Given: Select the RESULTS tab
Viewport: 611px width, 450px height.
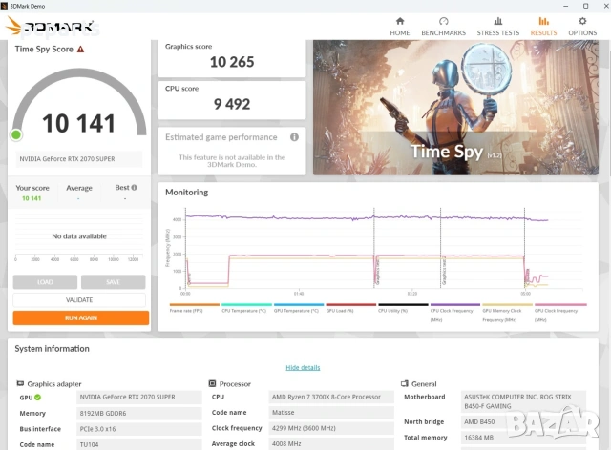Looking at the screenshot, I should 543,27.
